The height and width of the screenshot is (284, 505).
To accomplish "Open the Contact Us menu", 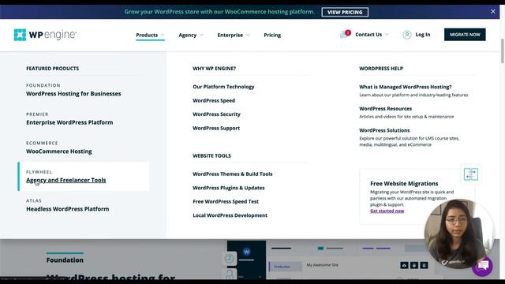I will [368, 35].
